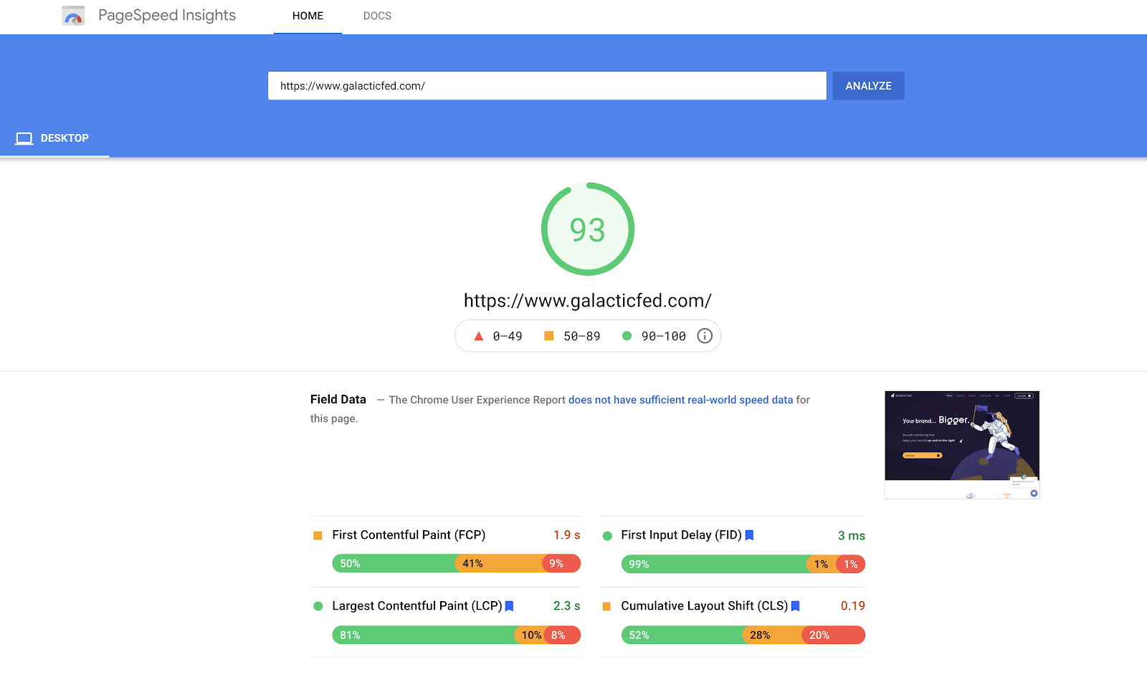
Task: Focus the URL input field
Action: [x=547, y=86]
